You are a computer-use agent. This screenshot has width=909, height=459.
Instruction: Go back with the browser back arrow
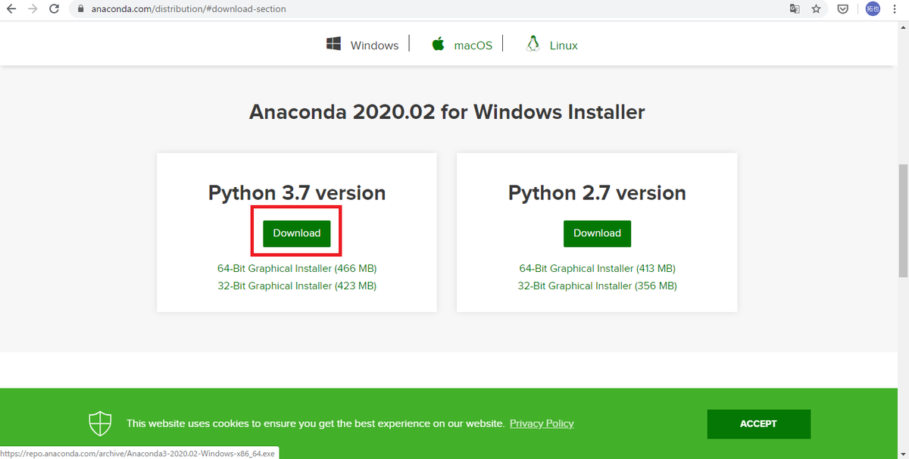(x=11, y=9)
